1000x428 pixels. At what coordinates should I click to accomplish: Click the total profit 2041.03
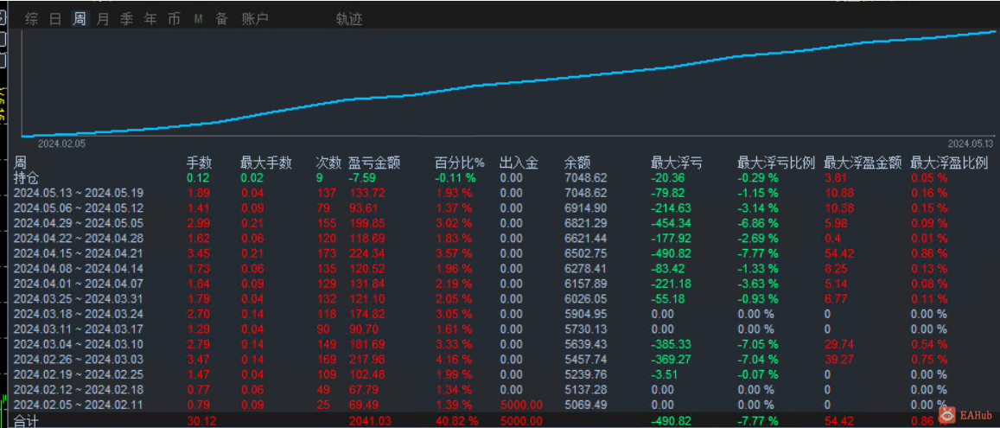(x=371, y=421)
